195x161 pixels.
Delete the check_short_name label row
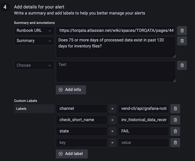175,120
